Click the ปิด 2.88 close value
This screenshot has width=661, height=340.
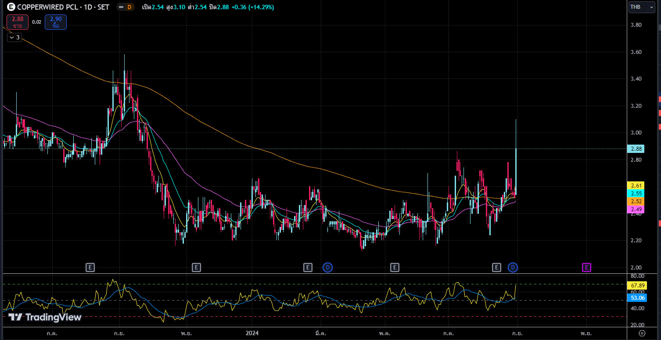(219, 7)
